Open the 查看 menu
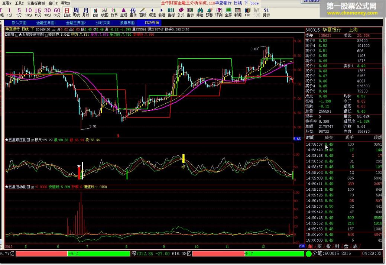 pos(6,3)
